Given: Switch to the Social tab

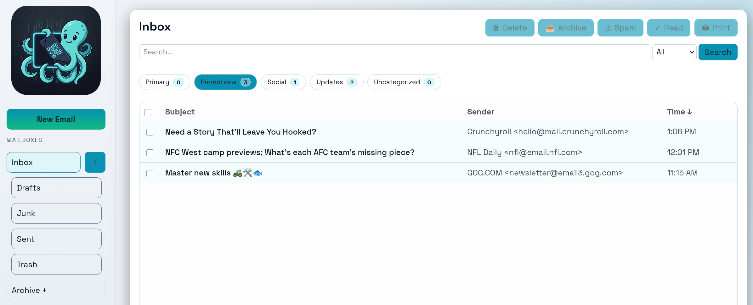Looking at the screenshot, I should point(283,82).
